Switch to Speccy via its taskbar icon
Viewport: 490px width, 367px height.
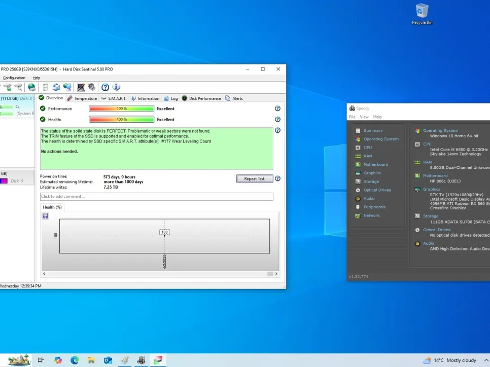[x=141, y=360]
